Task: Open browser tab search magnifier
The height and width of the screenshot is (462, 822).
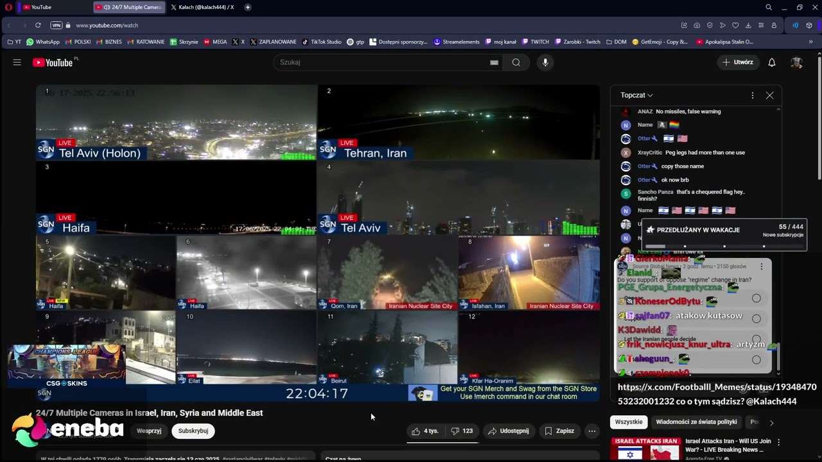Action: tap(769, 7)
